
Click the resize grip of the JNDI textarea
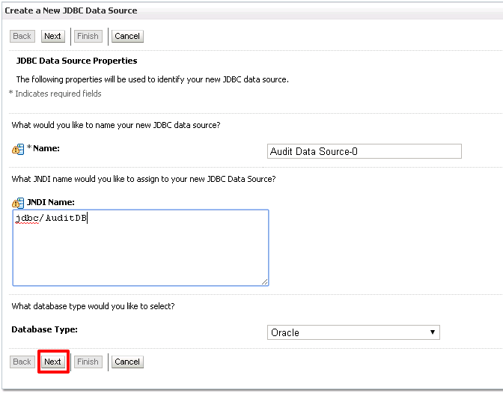coord(265,282)
